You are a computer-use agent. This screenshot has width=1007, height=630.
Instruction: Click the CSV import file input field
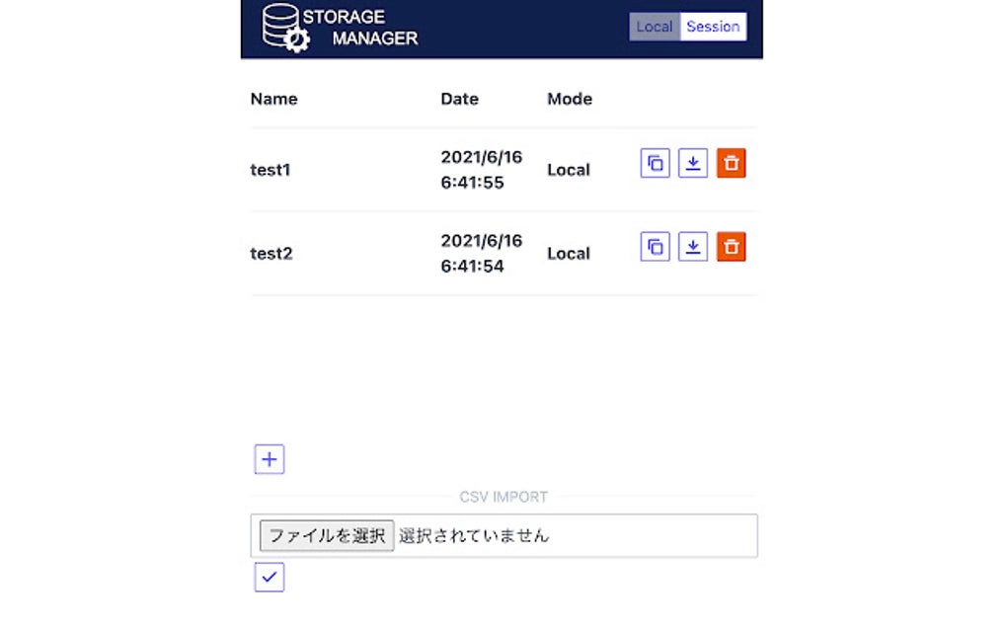pyautogui.click(x=503, y=535)
